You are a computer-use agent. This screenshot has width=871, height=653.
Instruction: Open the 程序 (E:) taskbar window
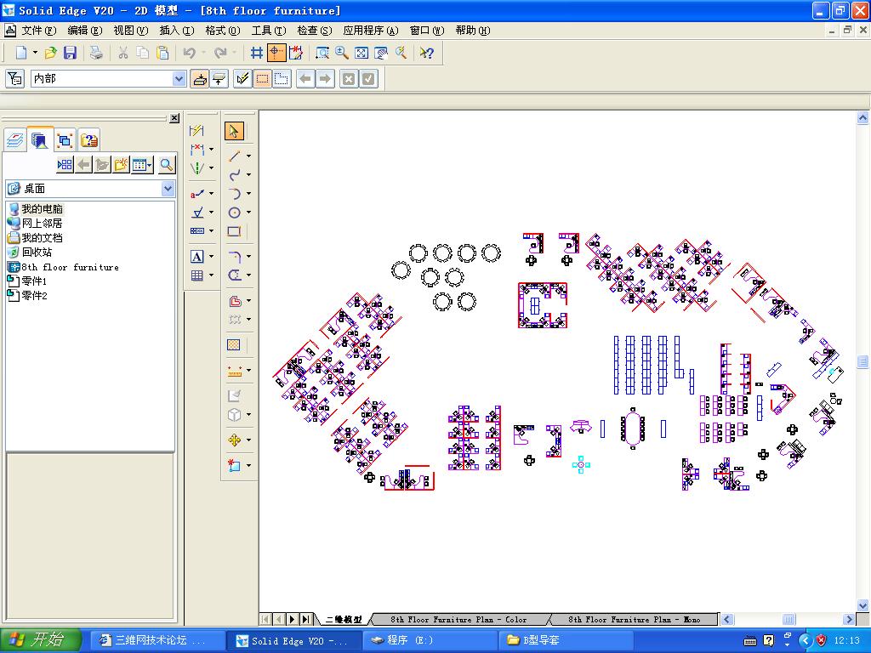click(x=430, y=641)
